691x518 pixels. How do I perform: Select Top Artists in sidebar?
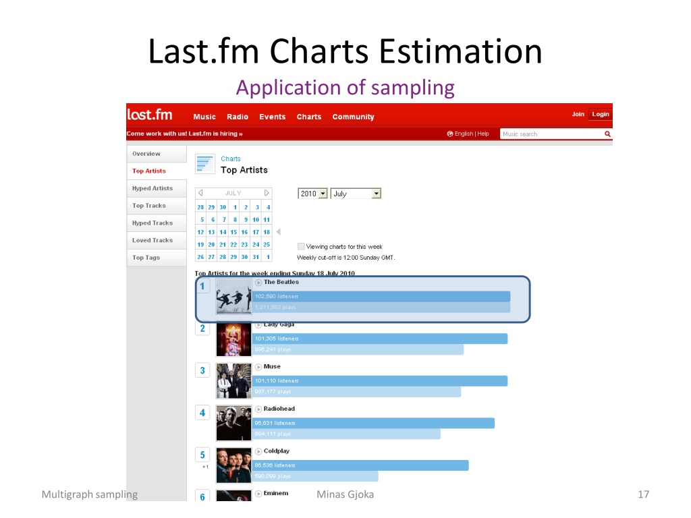point(157,171)
